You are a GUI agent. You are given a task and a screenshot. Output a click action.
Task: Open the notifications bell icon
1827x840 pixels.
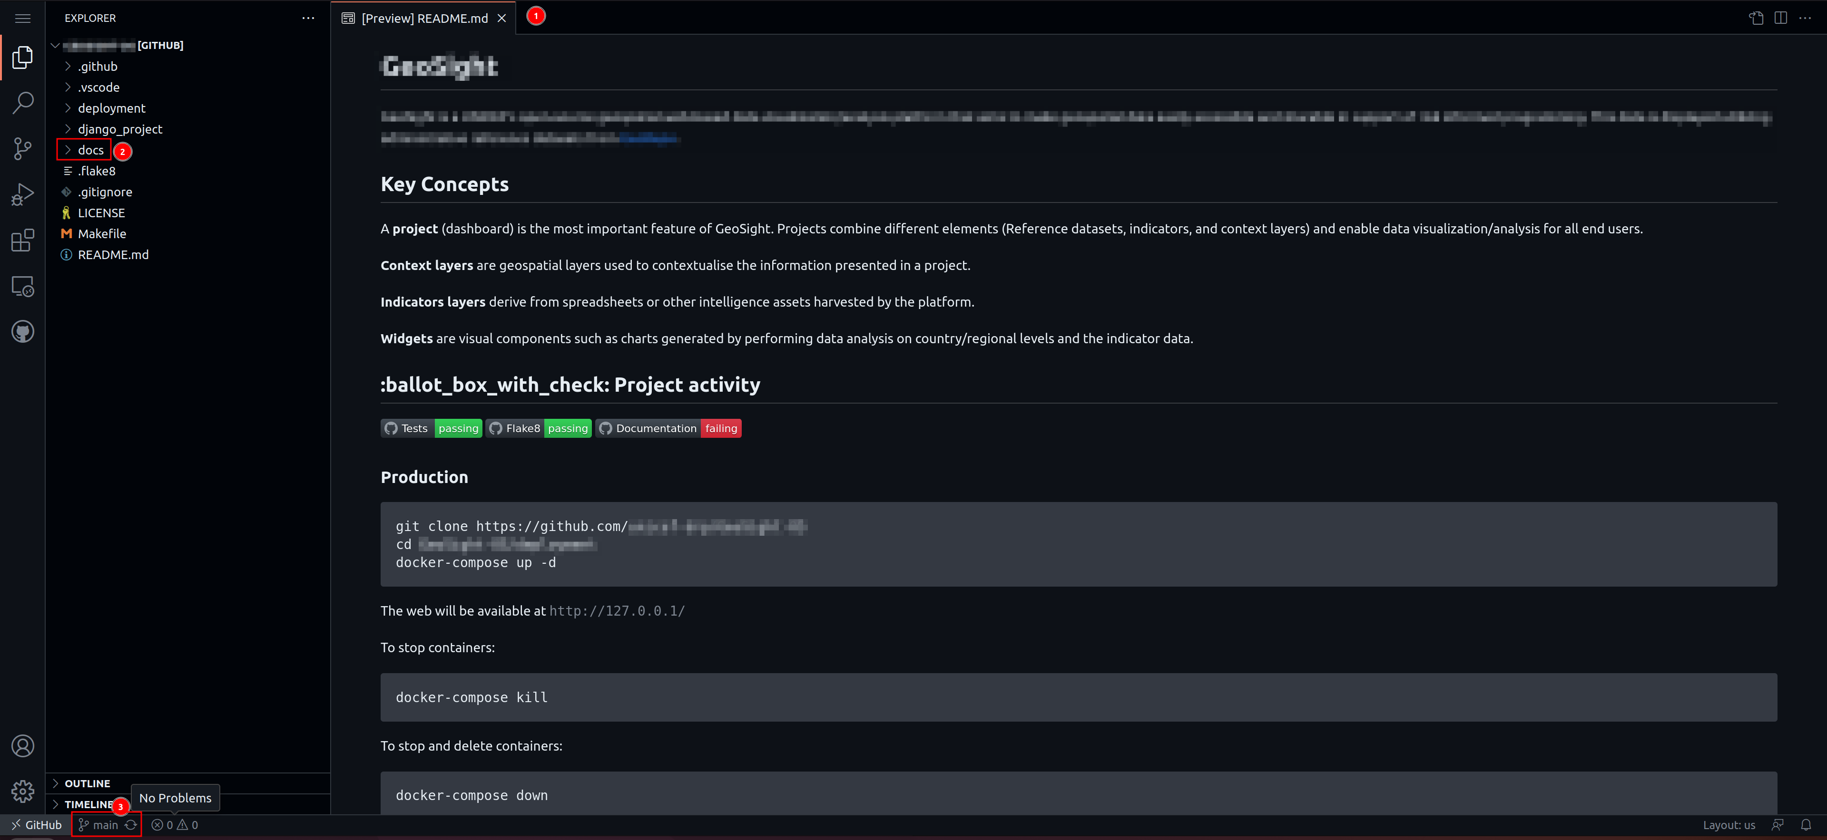tap(1806, 825)
